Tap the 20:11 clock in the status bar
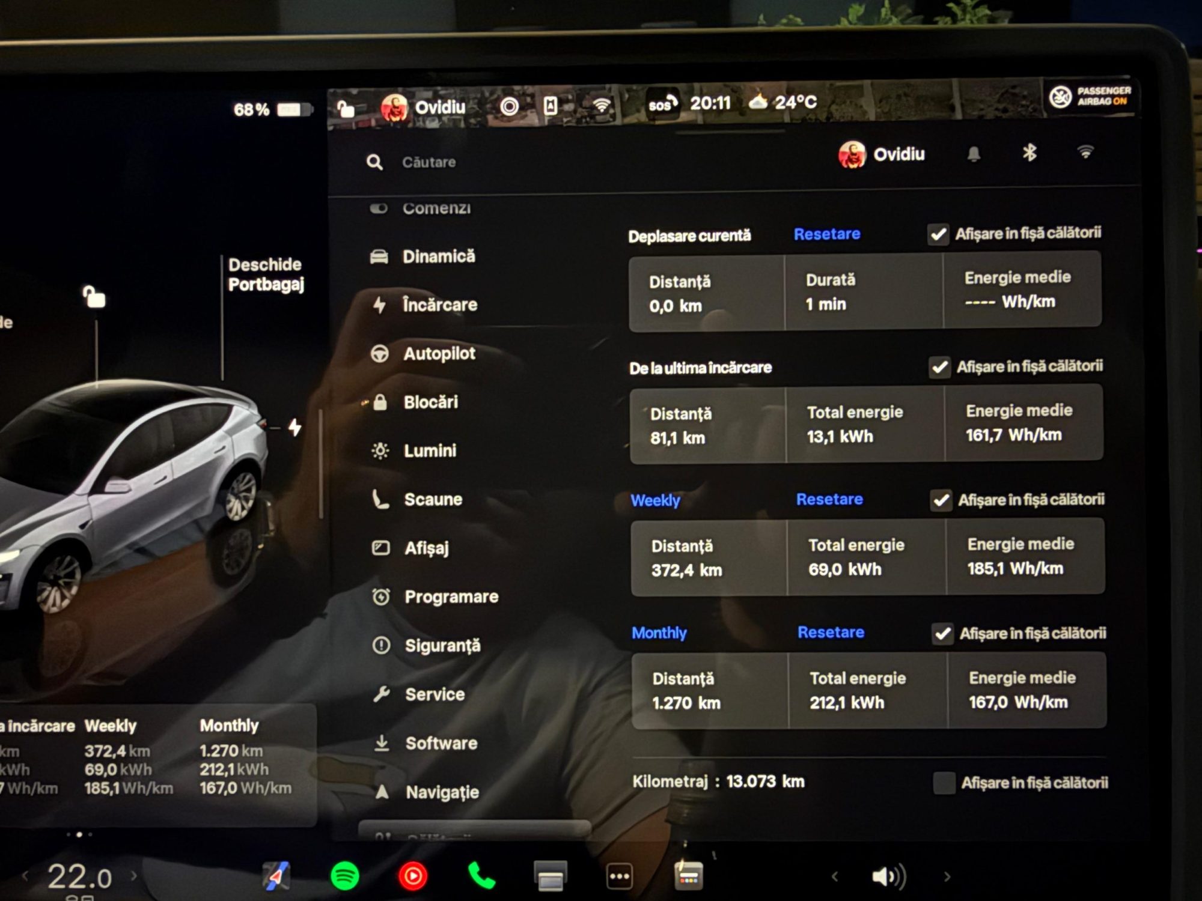 [710, 103]
